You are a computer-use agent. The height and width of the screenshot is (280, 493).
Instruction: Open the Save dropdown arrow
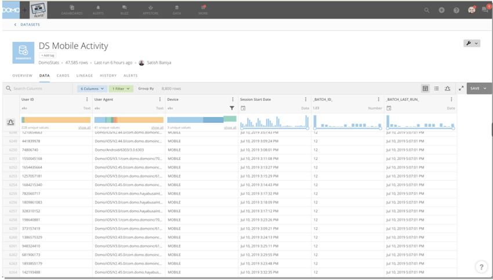485,89
